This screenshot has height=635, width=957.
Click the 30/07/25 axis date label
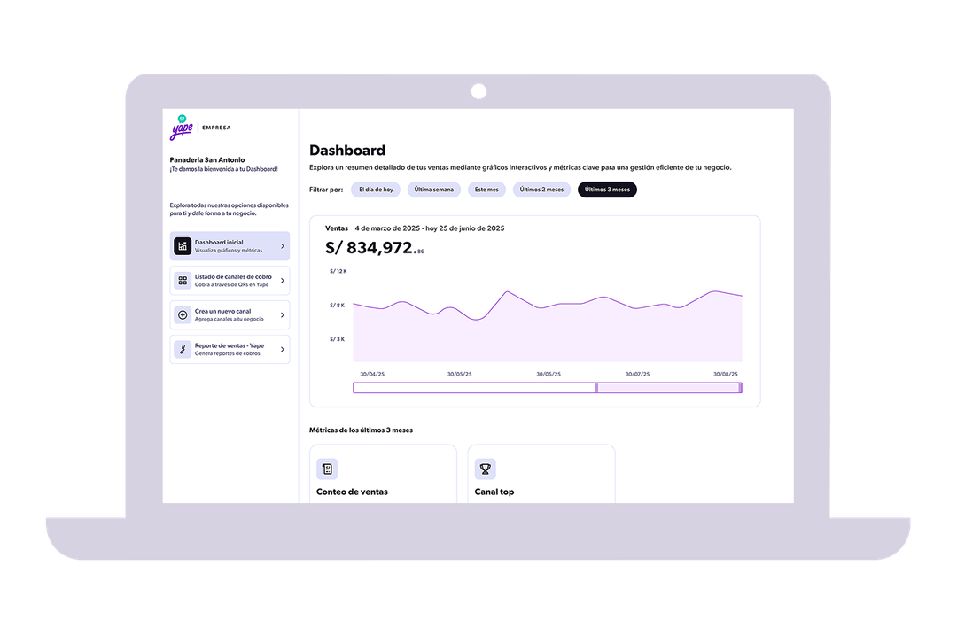point(638,374)
